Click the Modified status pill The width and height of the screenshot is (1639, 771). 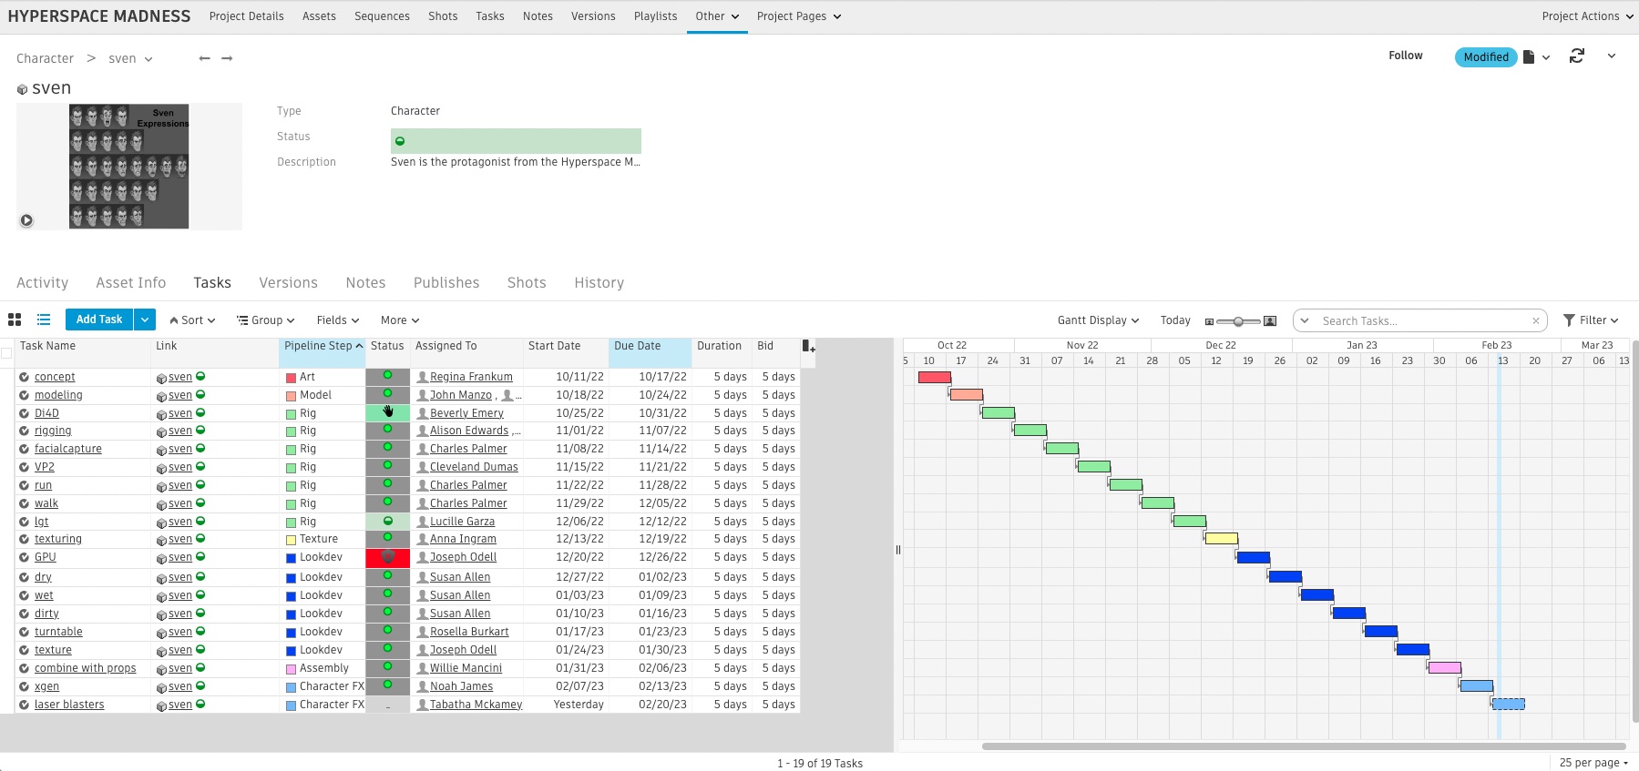(1486, 56)
